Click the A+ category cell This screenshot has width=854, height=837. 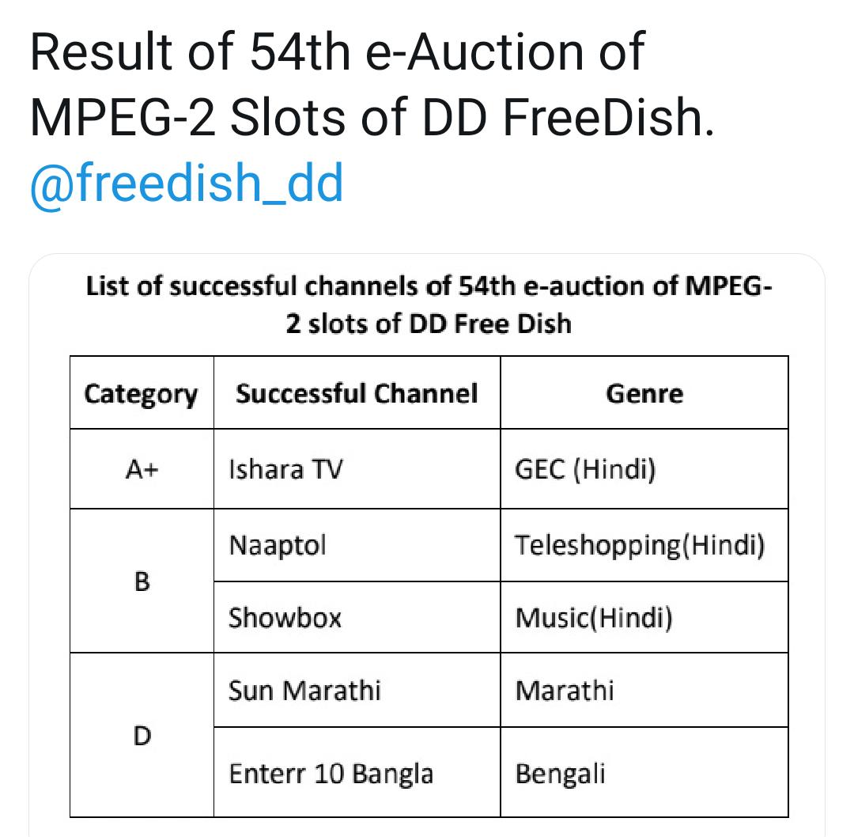(x=142, y=469)
